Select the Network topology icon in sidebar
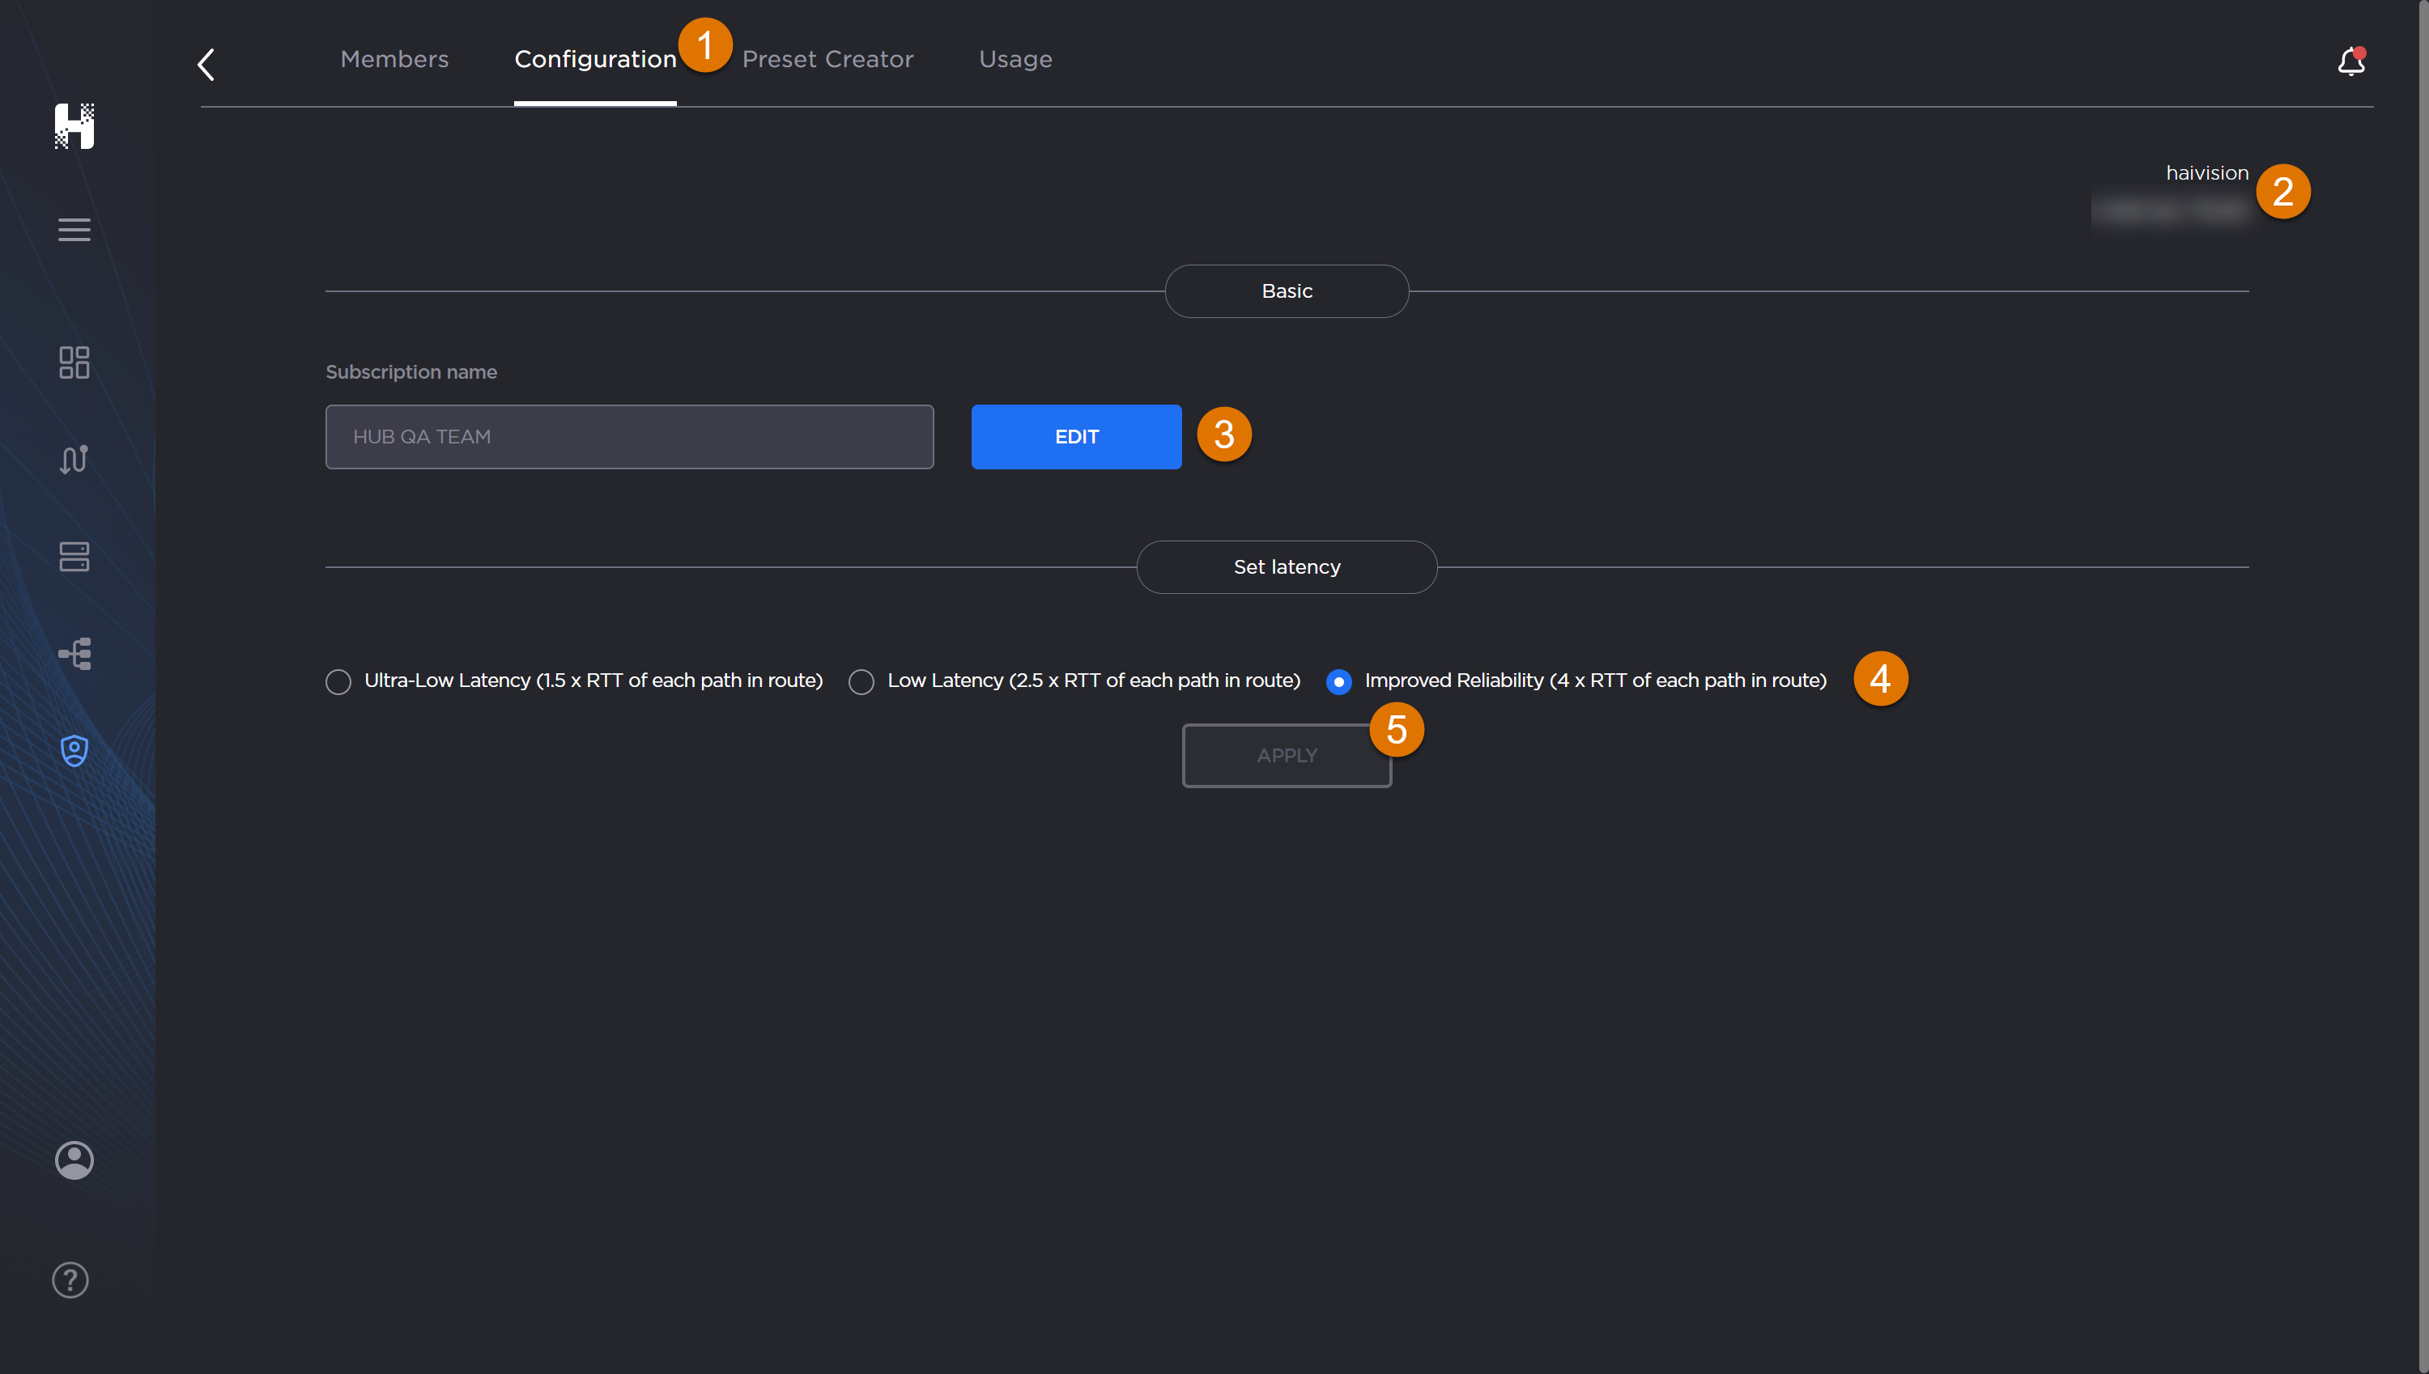Image resolution: width=2429 pixels, height=1374 pixels. (74, 653)
